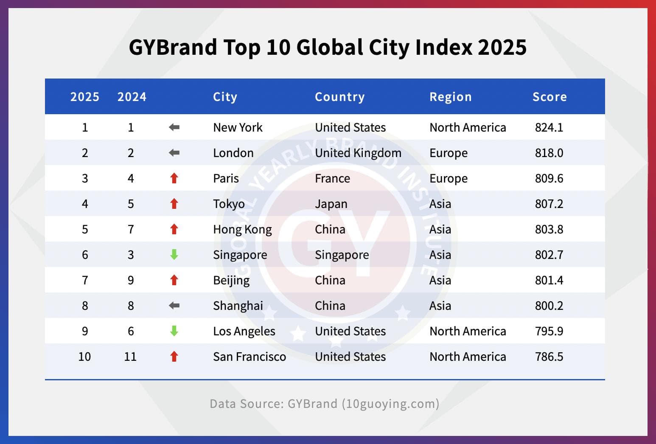Screen dimensions: 656x444
Task: Click the red up arrow in San Francisco row
Action: pos(174,357)
